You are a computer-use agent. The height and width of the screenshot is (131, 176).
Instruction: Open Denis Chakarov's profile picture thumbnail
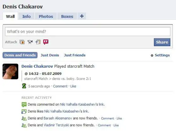click(10, 71)
